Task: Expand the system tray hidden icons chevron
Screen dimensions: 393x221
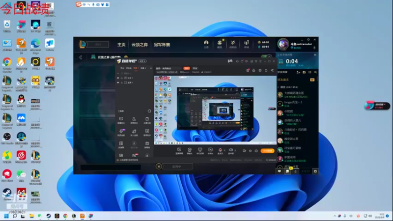Action: point(335,216)
